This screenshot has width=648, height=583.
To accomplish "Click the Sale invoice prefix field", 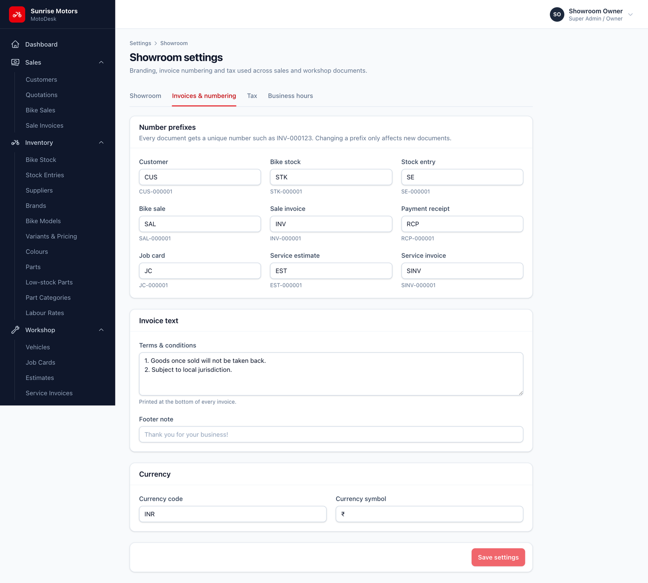I will (331, 224).
